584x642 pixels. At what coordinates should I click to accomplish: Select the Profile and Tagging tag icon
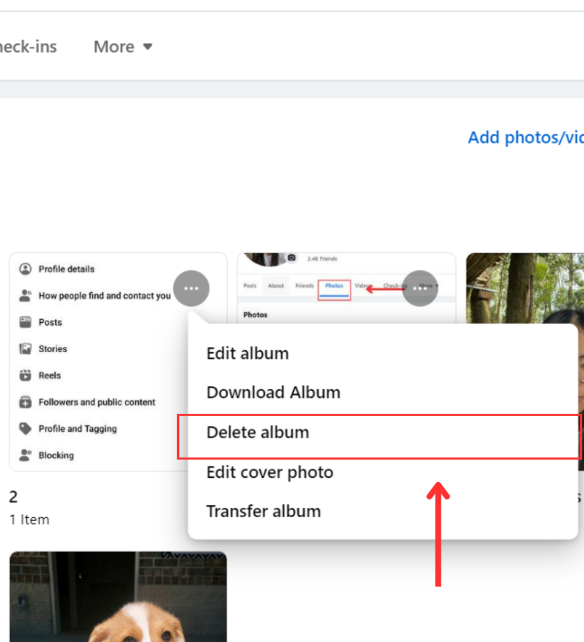coord(25,429)
